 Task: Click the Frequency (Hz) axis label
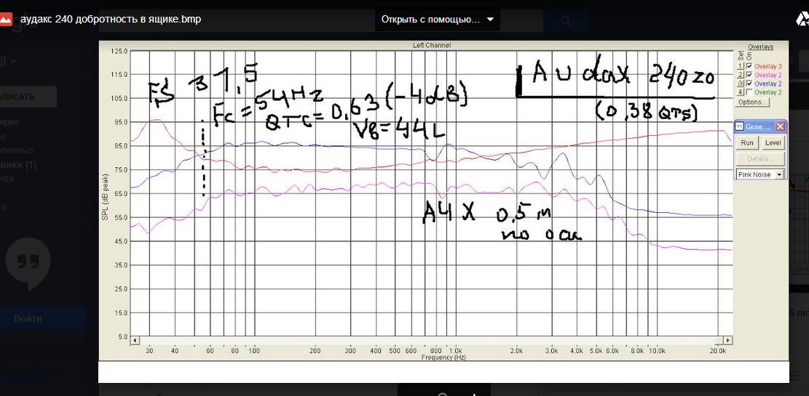[x=442, y=357]
